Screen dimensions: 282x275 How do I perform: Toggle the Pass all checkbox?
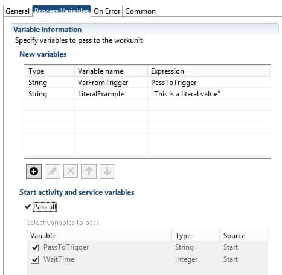click(x=28, y=207)
